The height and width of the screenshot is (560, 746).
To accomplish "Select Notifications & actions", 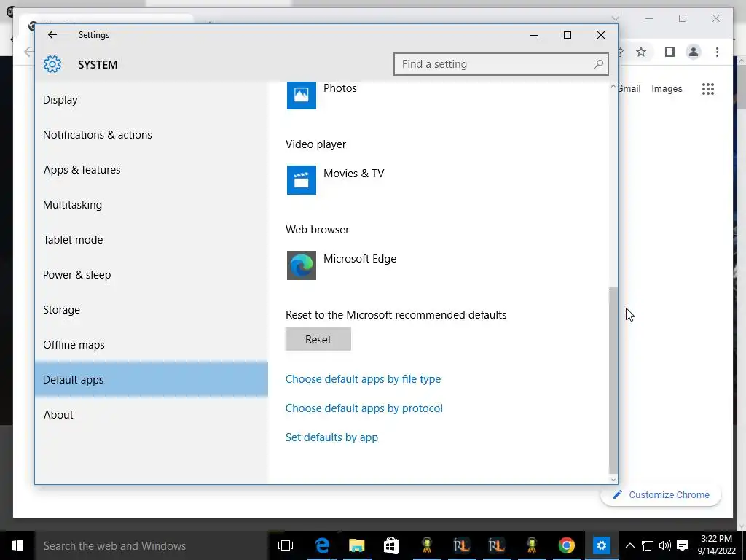I will pos(152,135).
